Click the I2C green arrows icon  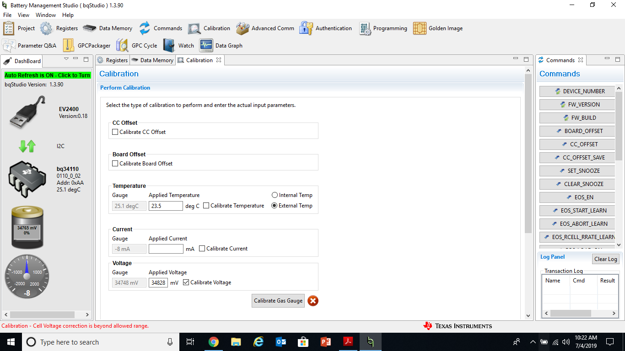(27, 146)
